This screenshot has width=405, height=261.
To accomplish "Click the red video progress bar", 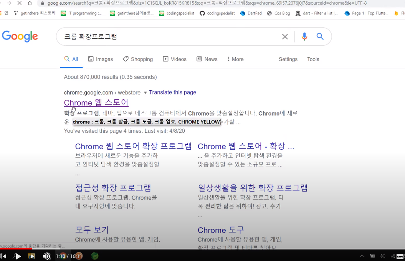I will pyautogui.click(x=15, y=249).
